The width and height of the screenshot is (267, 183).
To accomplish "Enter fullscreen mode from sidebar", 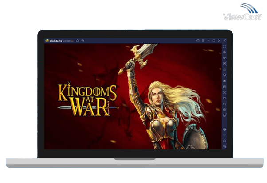I will [224, 46].
